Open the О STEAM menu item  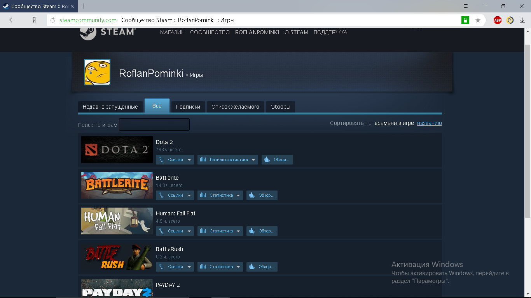296,33
